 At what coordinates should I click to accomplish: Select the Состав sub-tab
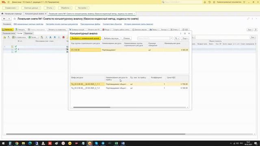[19, 33]
